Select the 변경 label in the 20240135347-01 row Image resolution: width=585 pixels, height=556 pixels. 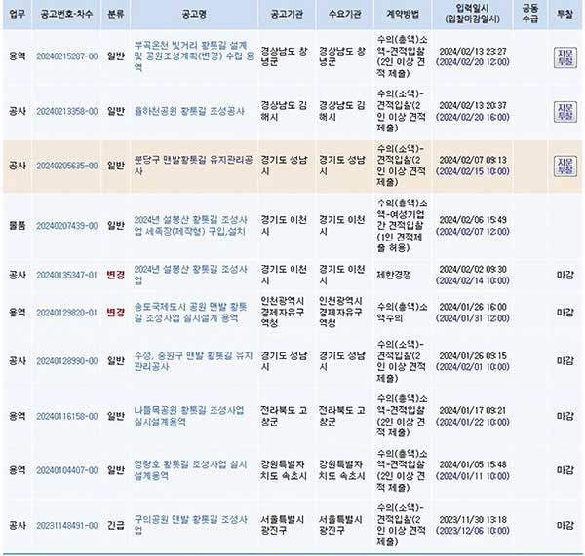point(116,275)
